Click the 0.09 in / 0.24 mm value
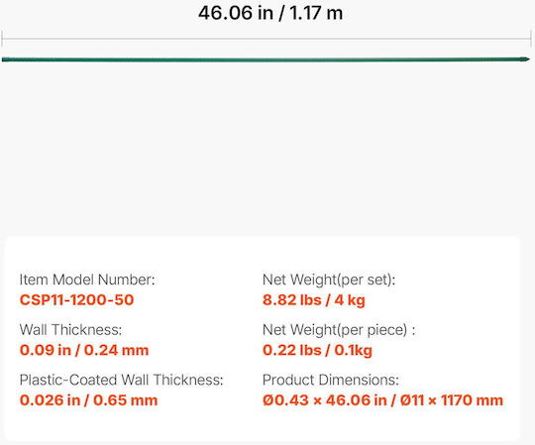The height and width of the screenshot is (445, 535). click(x=84, y=350)
